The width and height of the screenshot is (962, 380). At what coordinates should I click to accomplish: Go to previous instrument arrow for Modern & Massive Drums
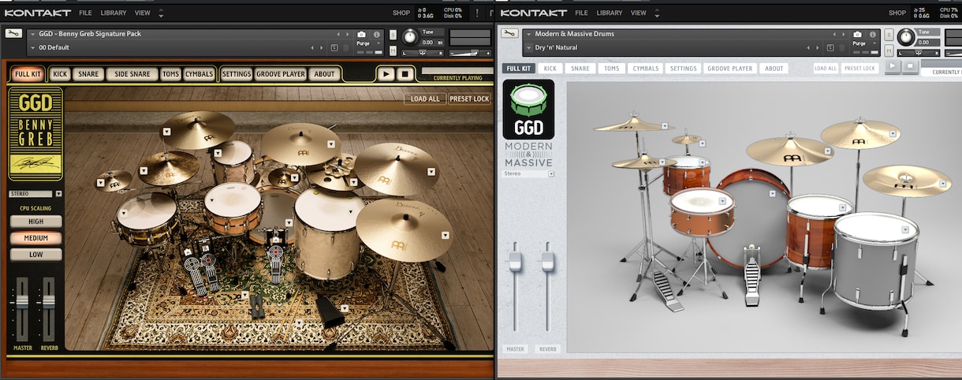pos(834,35)
